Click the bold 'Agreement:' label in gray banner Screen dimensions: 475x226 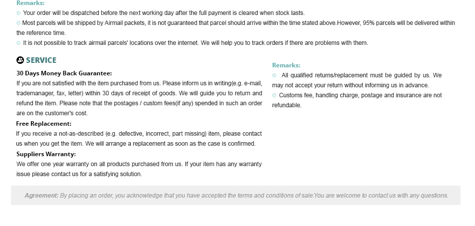point(41,196)
